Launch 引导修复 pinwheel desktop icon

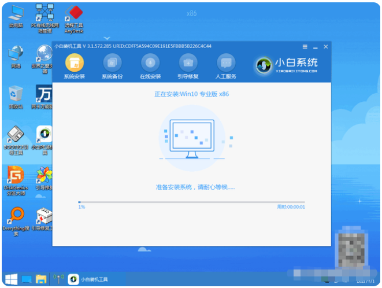pos(43,178)
